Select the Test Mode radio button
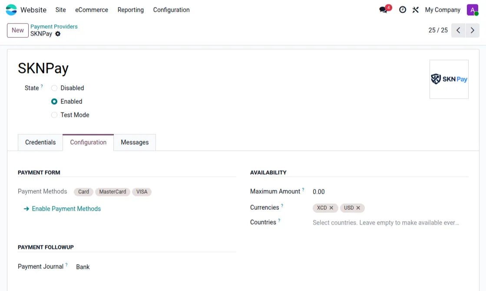This screenshot has width=486, height=291. tap(54, 115)
